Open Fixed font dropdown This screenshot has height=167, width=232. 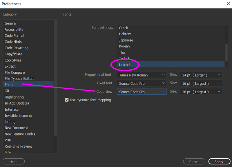point(142,83)
